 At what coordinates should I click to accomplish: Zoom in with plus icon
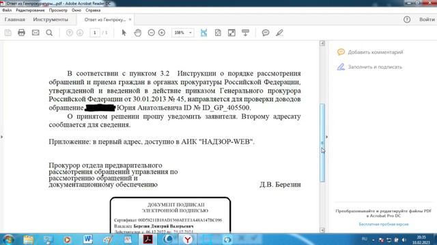tap(162, 33)
